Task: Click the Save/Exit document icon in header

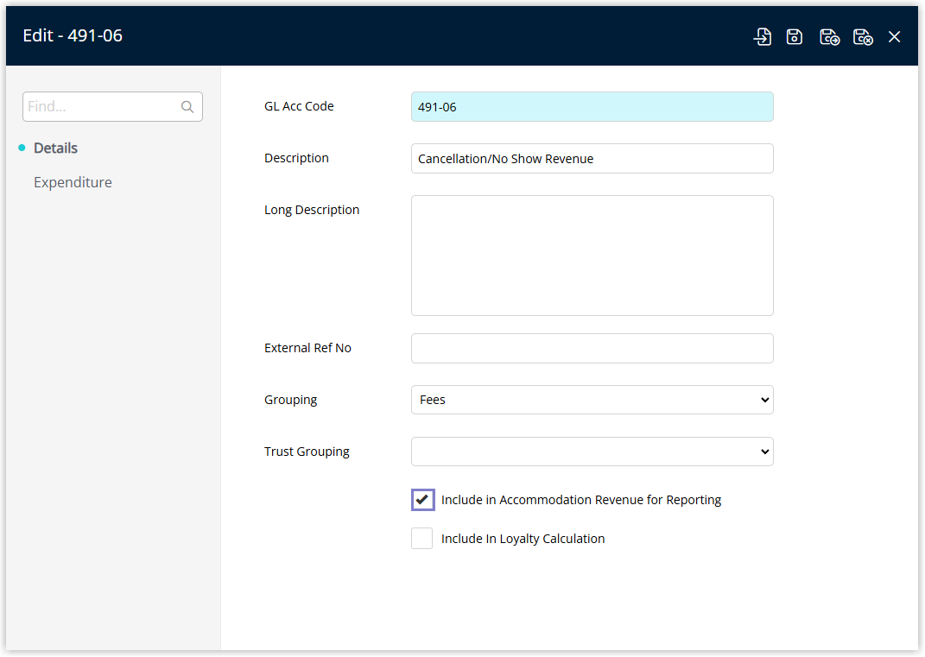Action: pyautogui.click(x=762, y=36)
